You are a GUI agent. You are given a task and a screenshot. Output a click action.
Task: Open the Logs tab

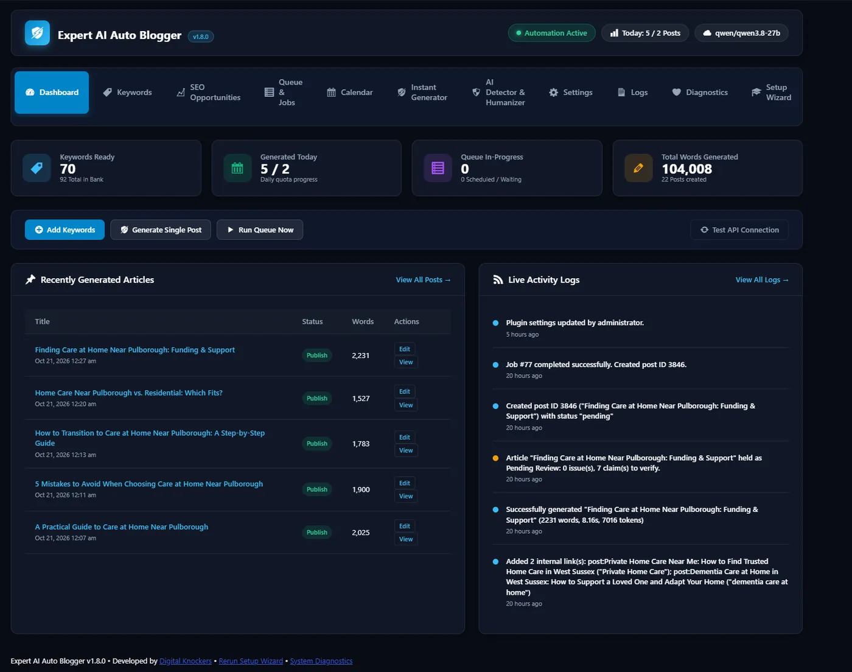[632, 93]
